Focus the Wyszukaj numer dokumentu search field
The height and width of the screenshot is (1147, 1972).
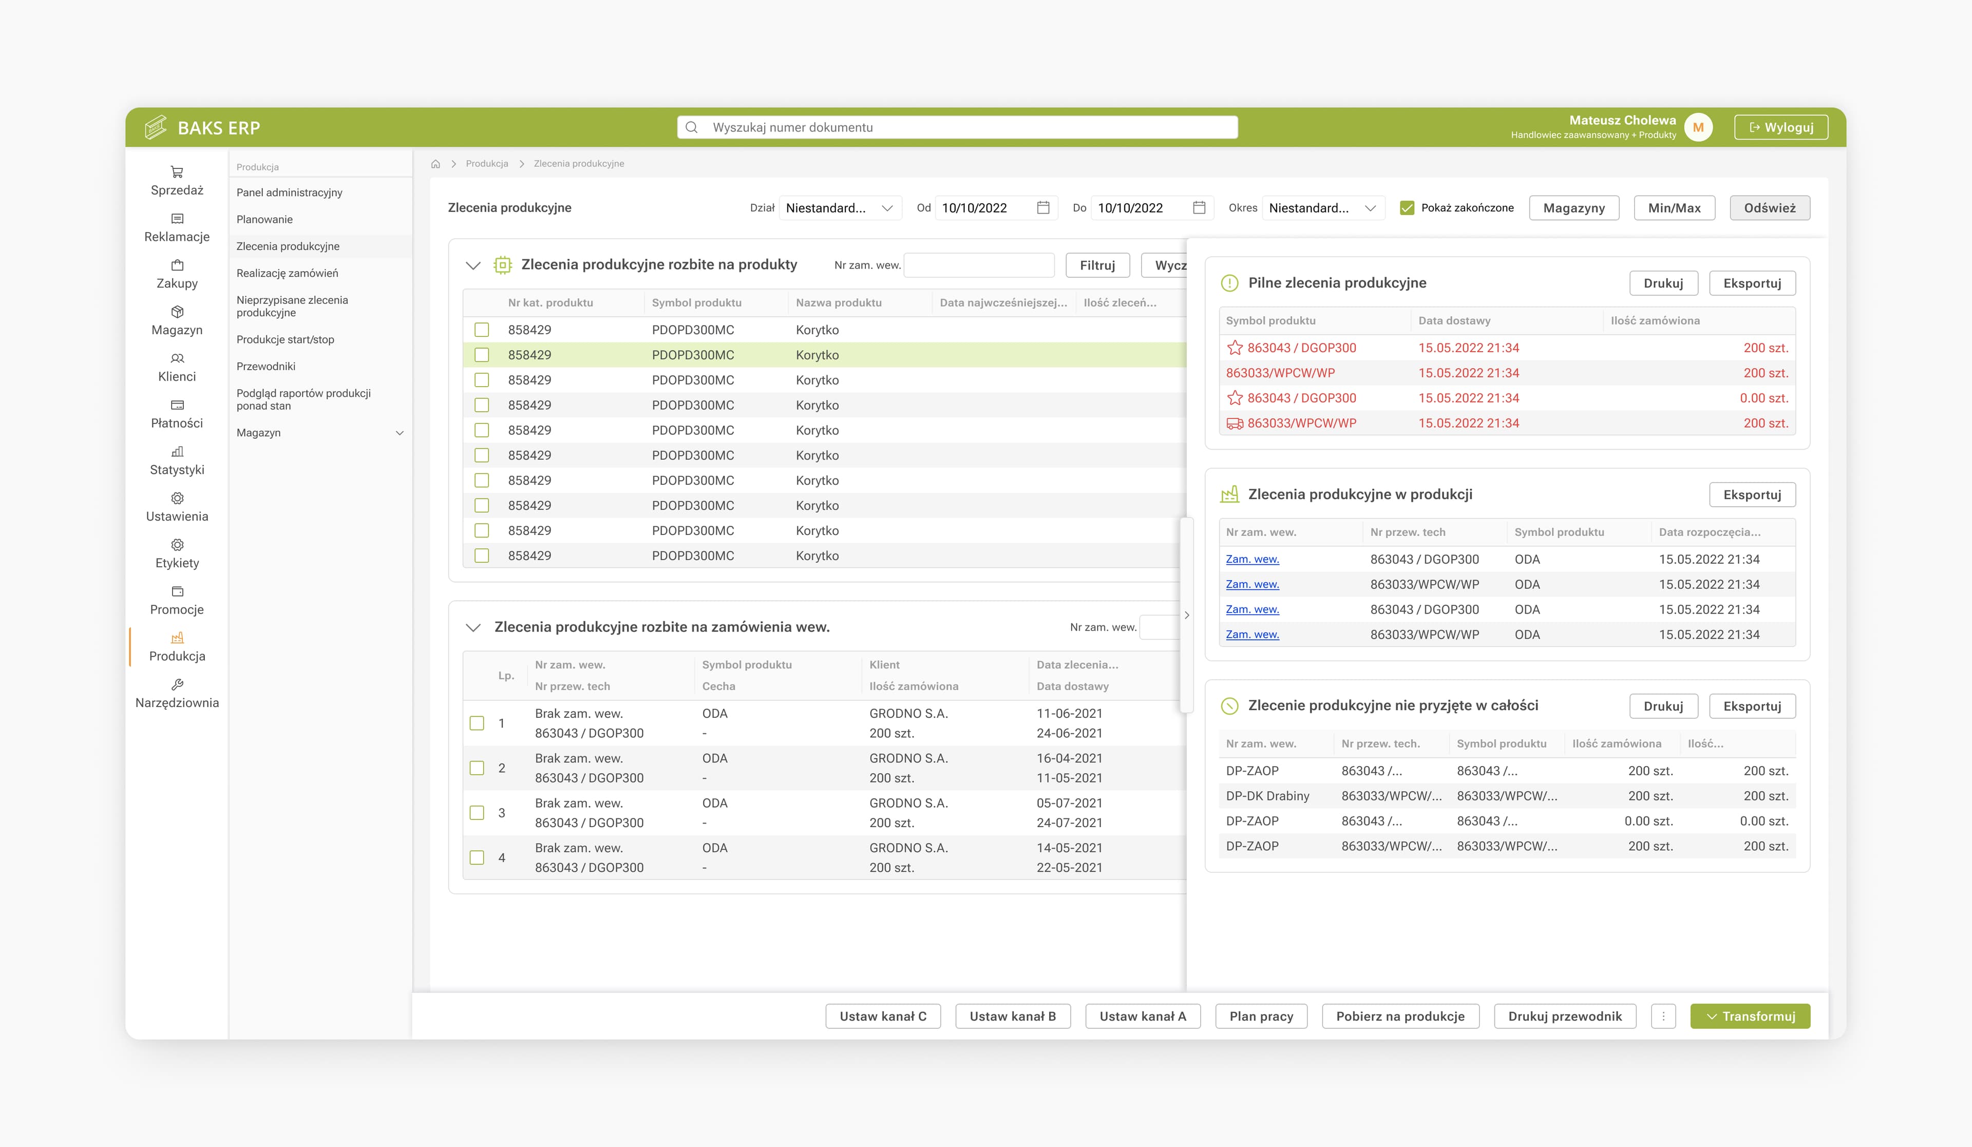pyautogui.click(x=957, y=127)
